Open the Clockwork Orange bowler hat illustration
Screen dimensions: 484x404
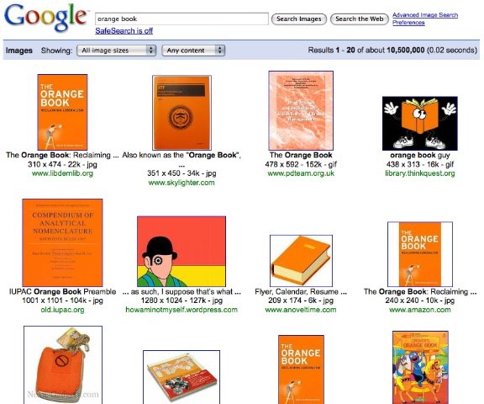tap(181, 252)
